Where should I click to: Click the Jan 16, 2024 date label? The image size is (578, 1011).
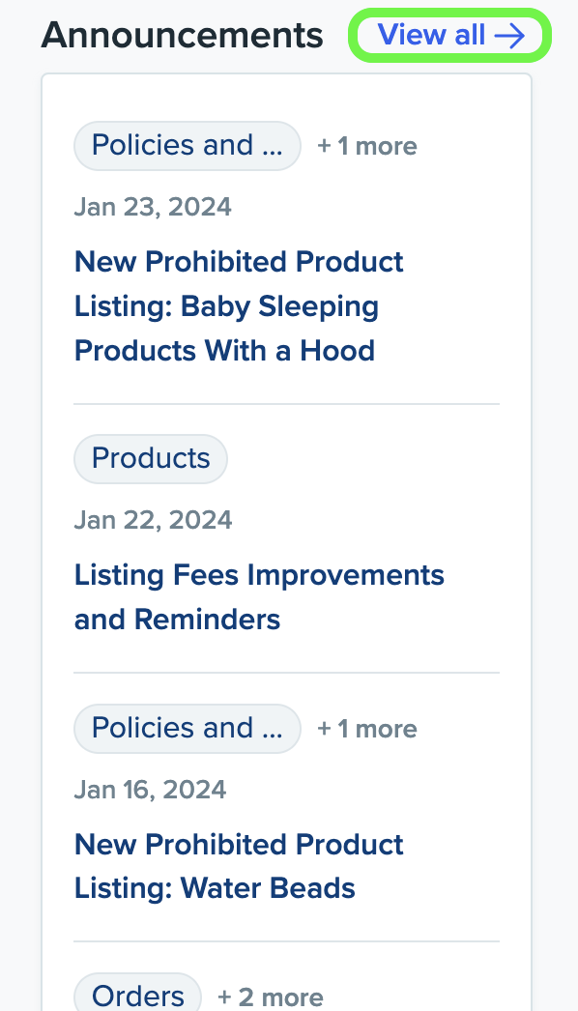pos(150,789)
